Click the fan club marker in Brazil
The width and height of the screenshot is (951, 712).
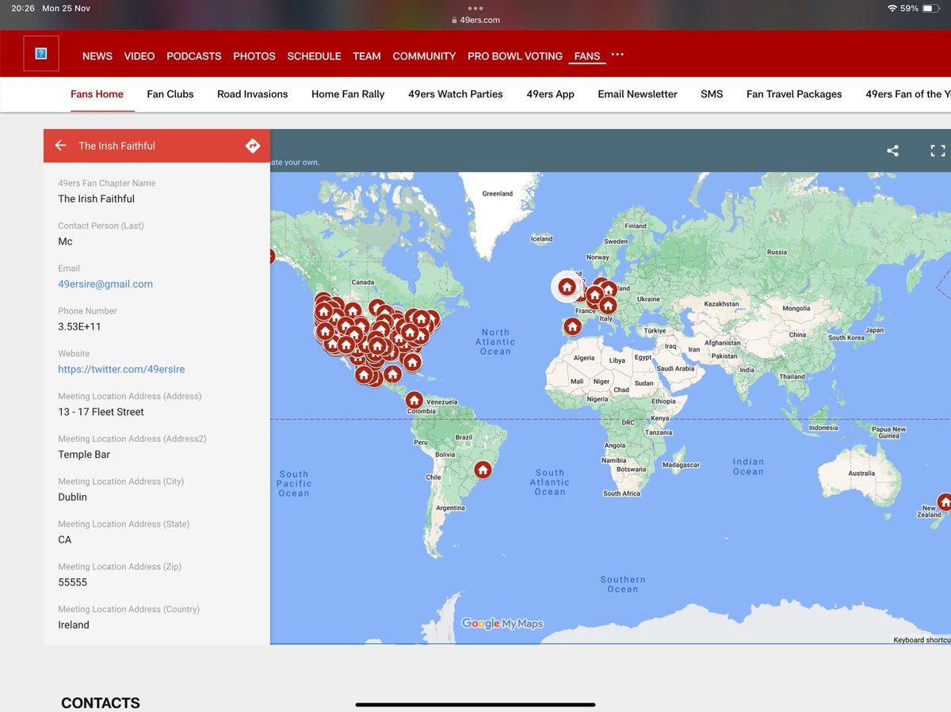[483, 470]
